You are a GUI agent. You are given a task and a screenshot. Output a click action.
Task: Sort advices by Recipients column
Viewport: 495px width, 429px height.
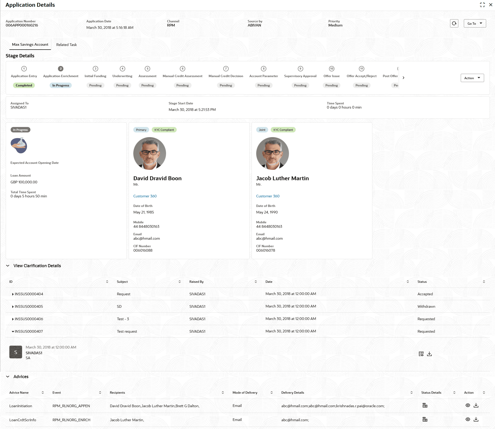223,393
